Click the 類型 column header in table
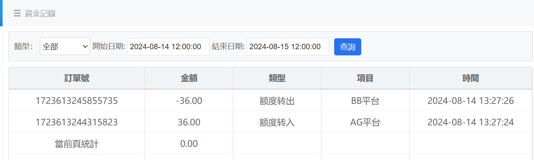This screenshot has height=160, width=534. (x=277, y=78)
